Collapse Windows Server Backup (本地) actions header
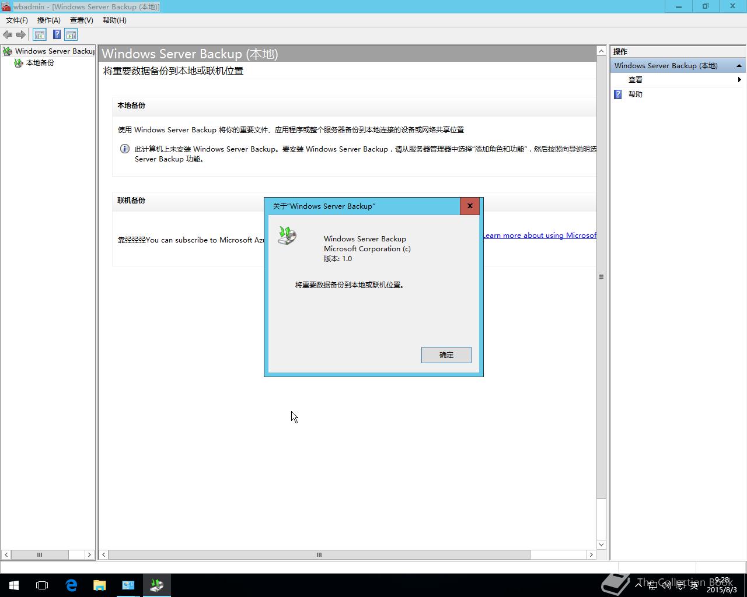Viewport: 747px width, 597px height. [x=739, y=66]
